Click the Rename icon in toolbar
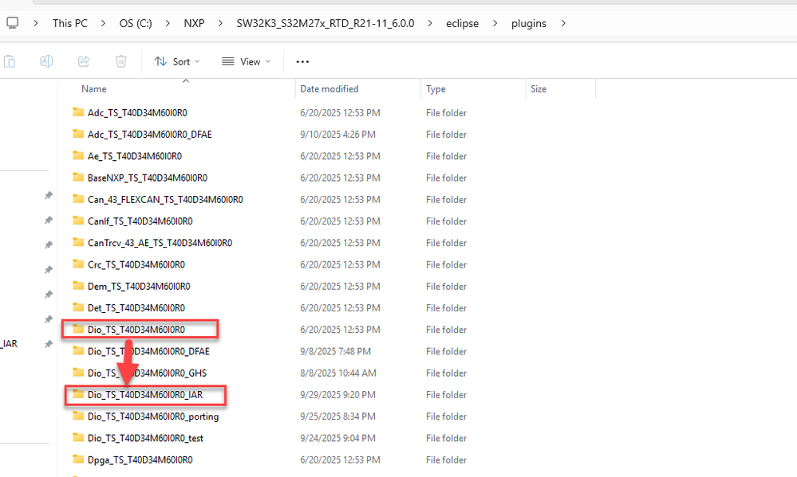 point(46,61)
